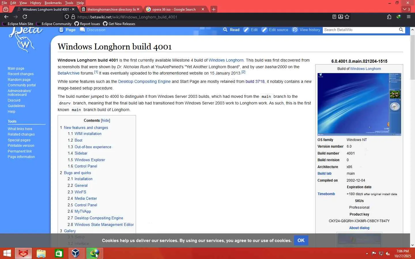Screen dimensions: 415x259
Task: Hide the Contents table via [hide]
Action: coord(105,121)
